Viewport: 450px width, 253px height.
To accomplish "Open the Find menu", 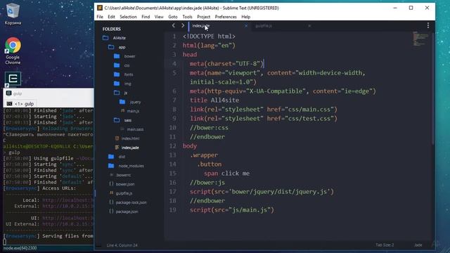I will (x=146, y=17).
